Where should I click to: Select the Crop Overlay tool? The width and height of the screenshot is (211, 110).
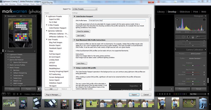(x=178, y=37)
